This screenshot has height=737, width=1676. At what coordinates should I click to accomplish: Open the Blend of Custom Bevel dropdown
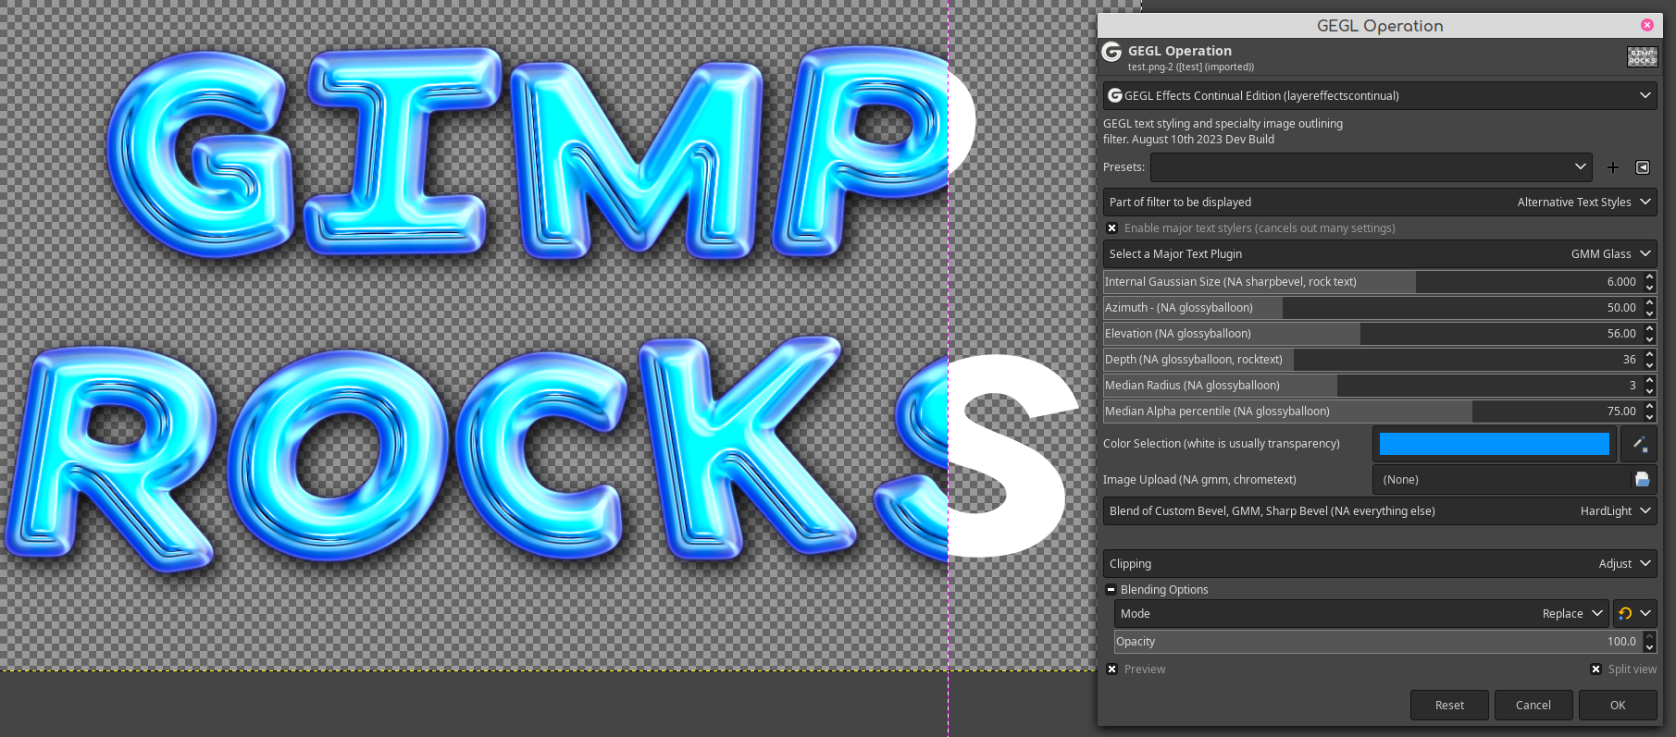(x=1380, y=510)
